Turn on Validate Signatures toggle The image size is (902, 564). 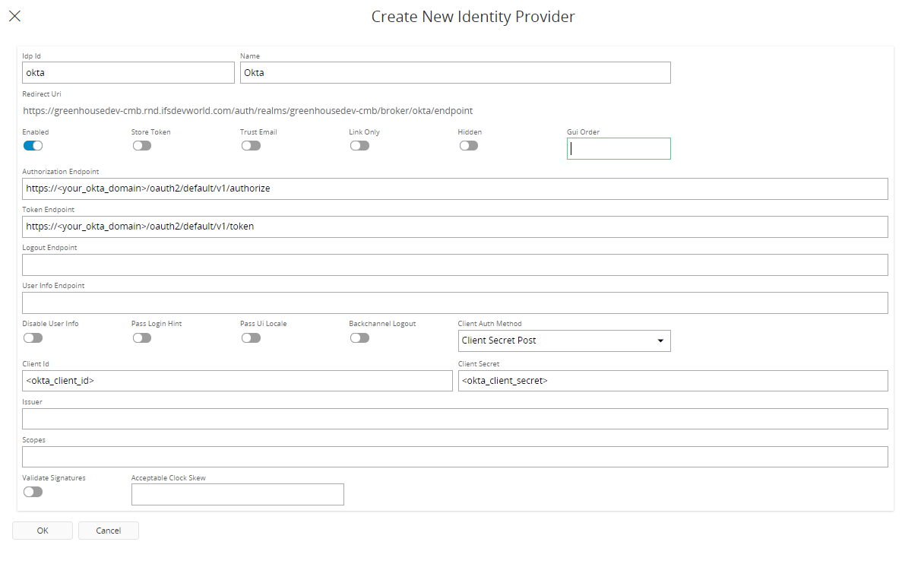click(x=33, y=492)
